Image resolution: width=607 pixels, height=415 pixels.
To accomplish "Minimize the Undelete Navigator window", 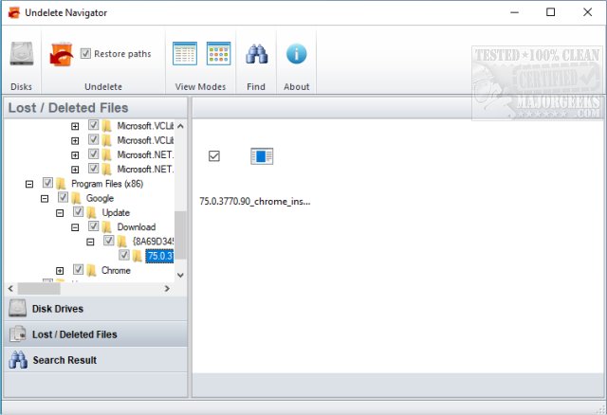I will 514,12.
